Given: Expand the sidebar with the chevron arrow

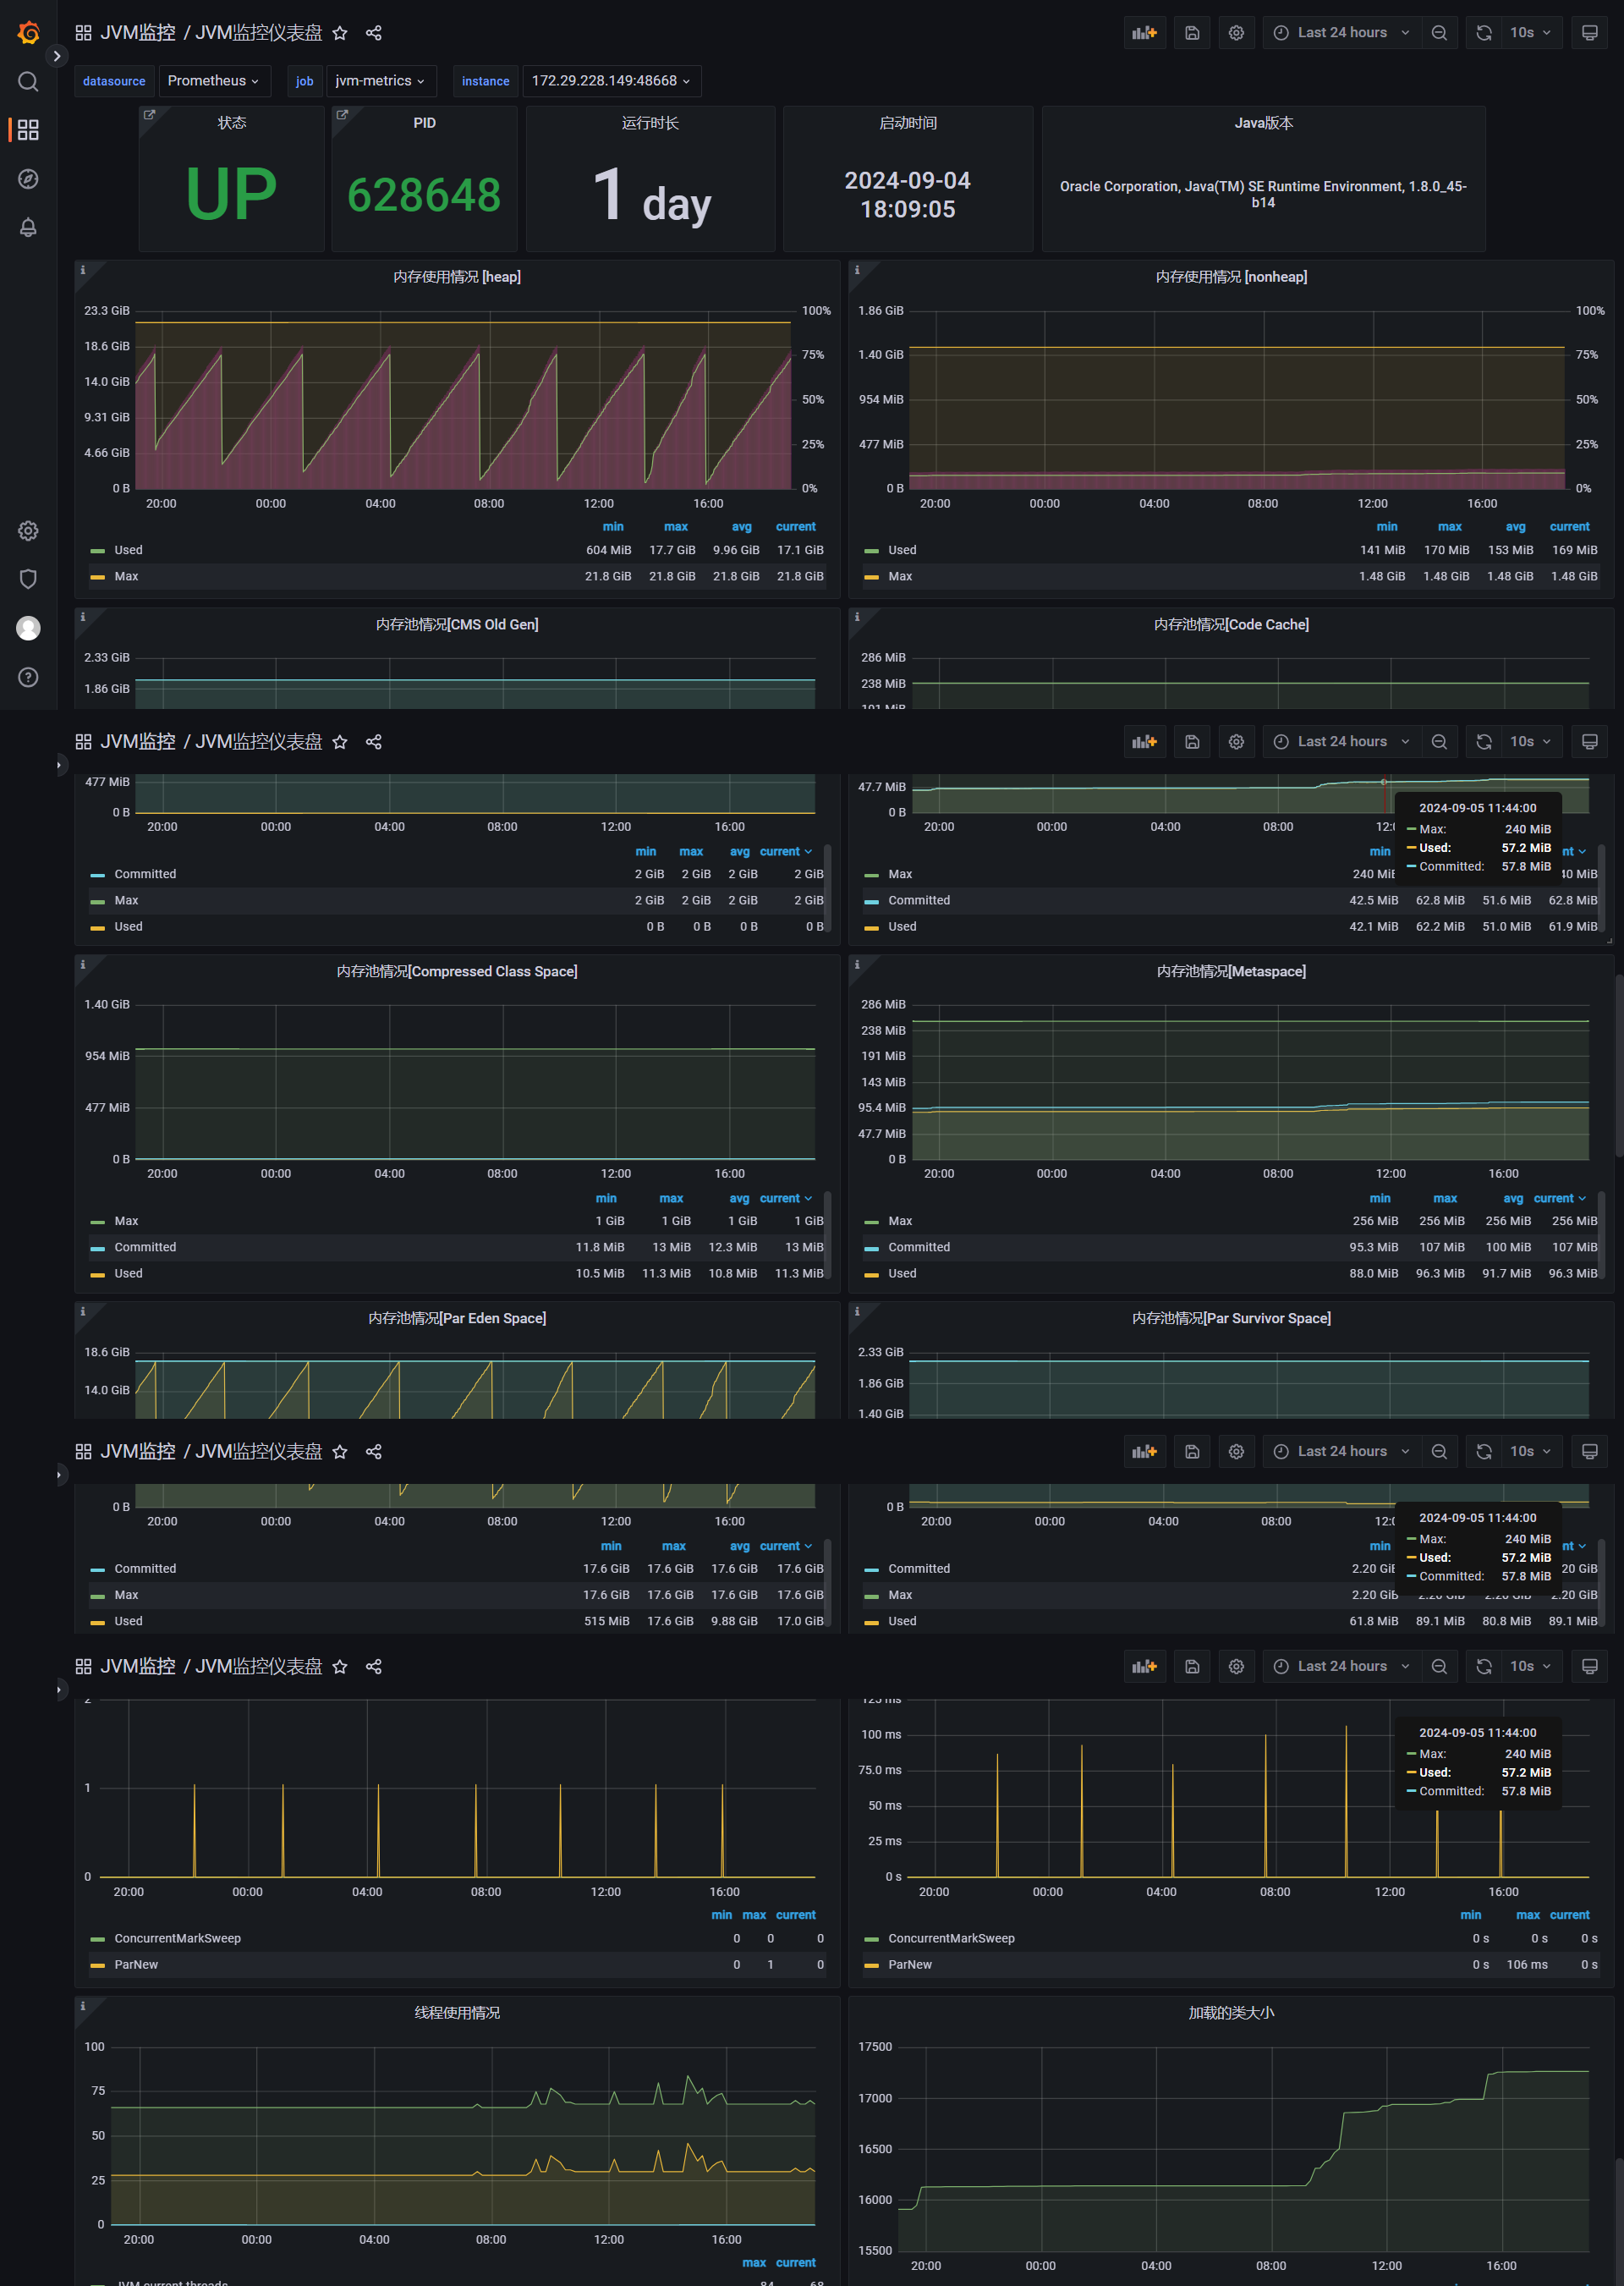Looking at the screenshot, I should [57, 56].
